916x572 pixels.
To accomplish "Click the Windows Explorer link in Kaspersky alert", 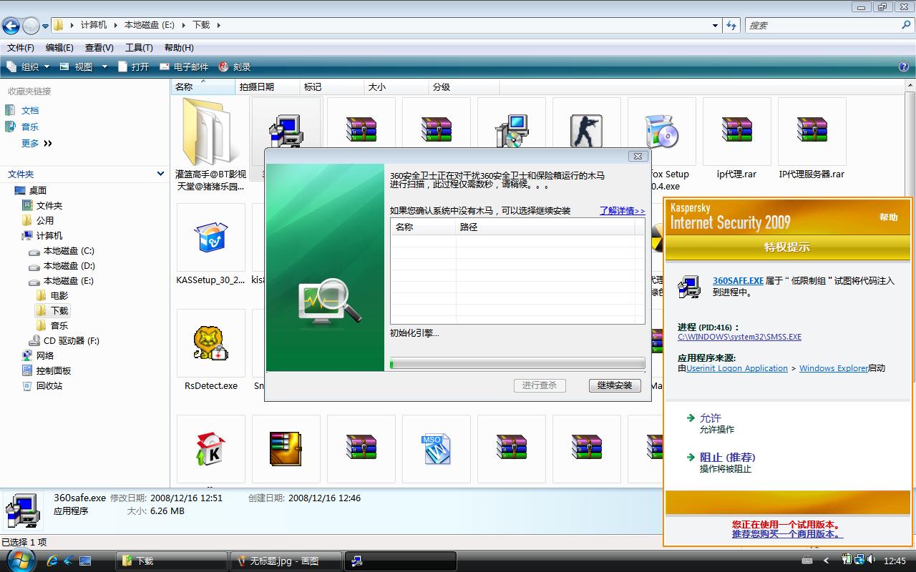I will (x=834, y=368).
